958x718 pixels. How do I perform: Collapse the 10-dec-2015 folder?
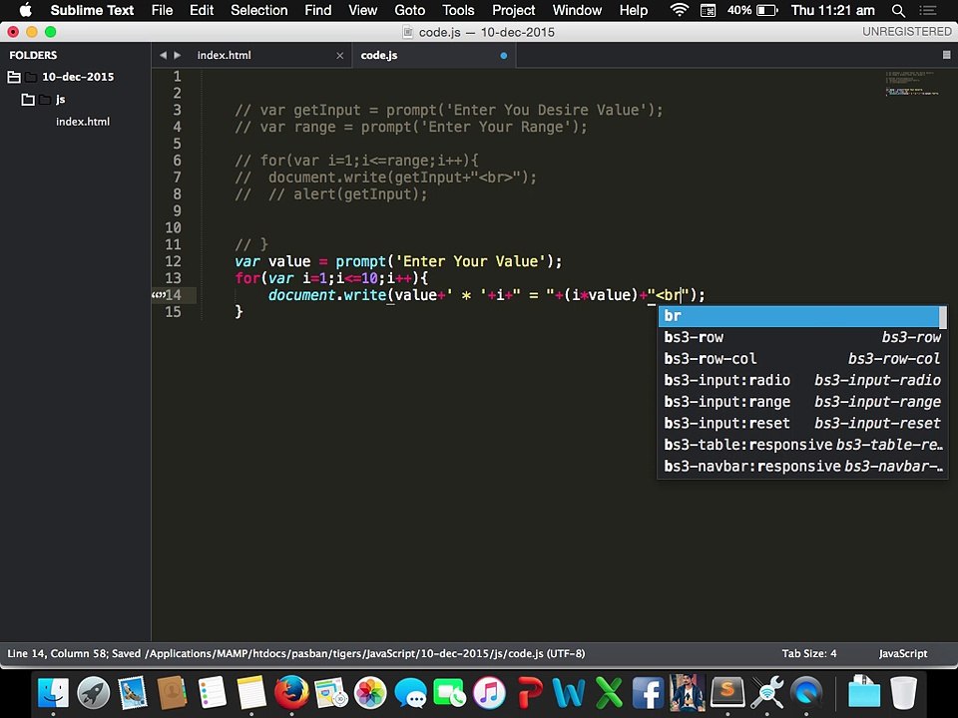pos(13,77)
